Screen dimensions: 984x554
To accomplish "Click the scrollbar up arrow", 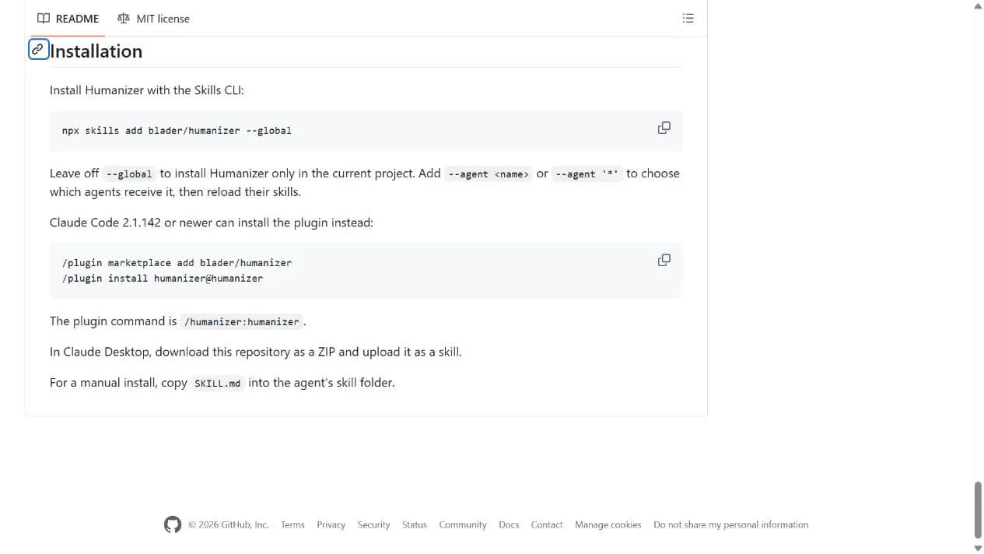I will point(978,6).
